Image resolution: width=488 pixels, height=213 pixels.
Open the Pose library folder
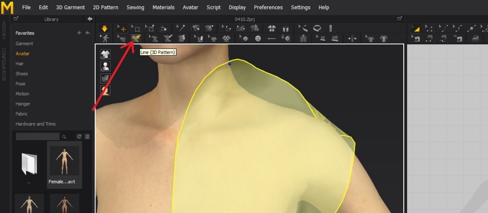tap(20, 84)
